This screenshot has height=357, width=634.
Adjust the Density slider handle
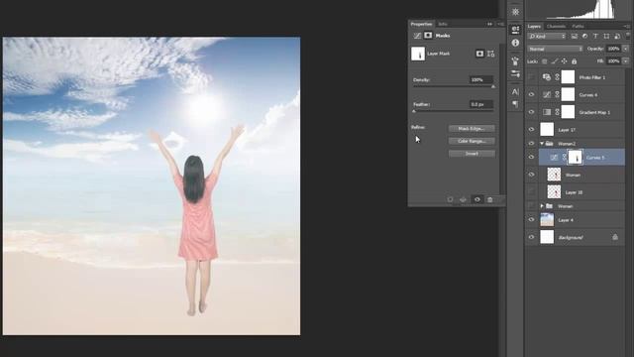(x=493, y=86)
